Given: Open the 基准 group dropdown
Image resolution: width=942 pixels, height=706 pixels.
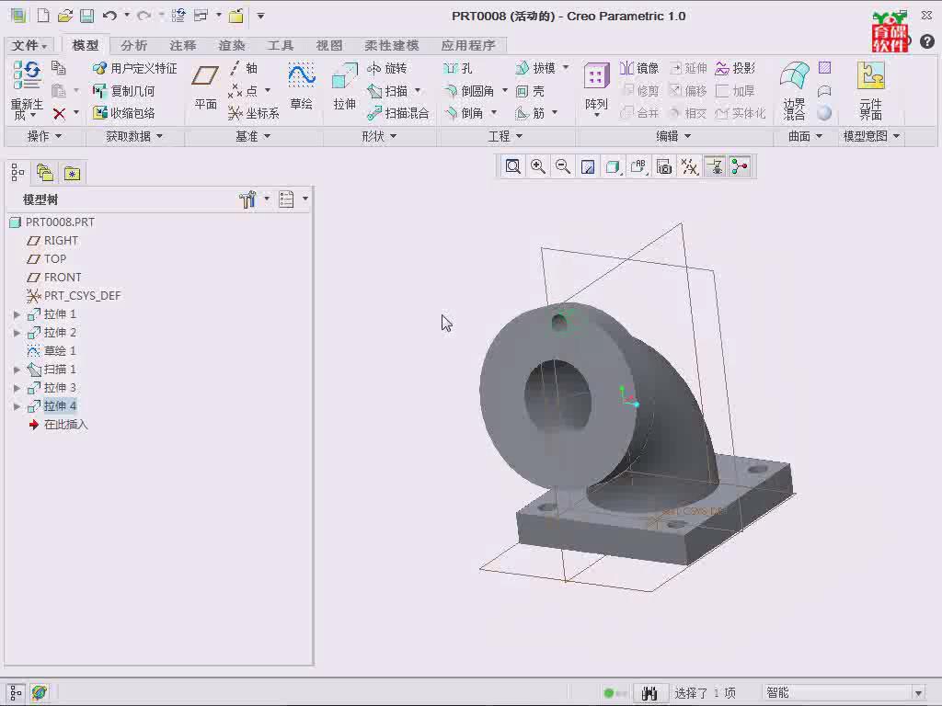Looking at the screenshot, I should [x=252, y=136].
